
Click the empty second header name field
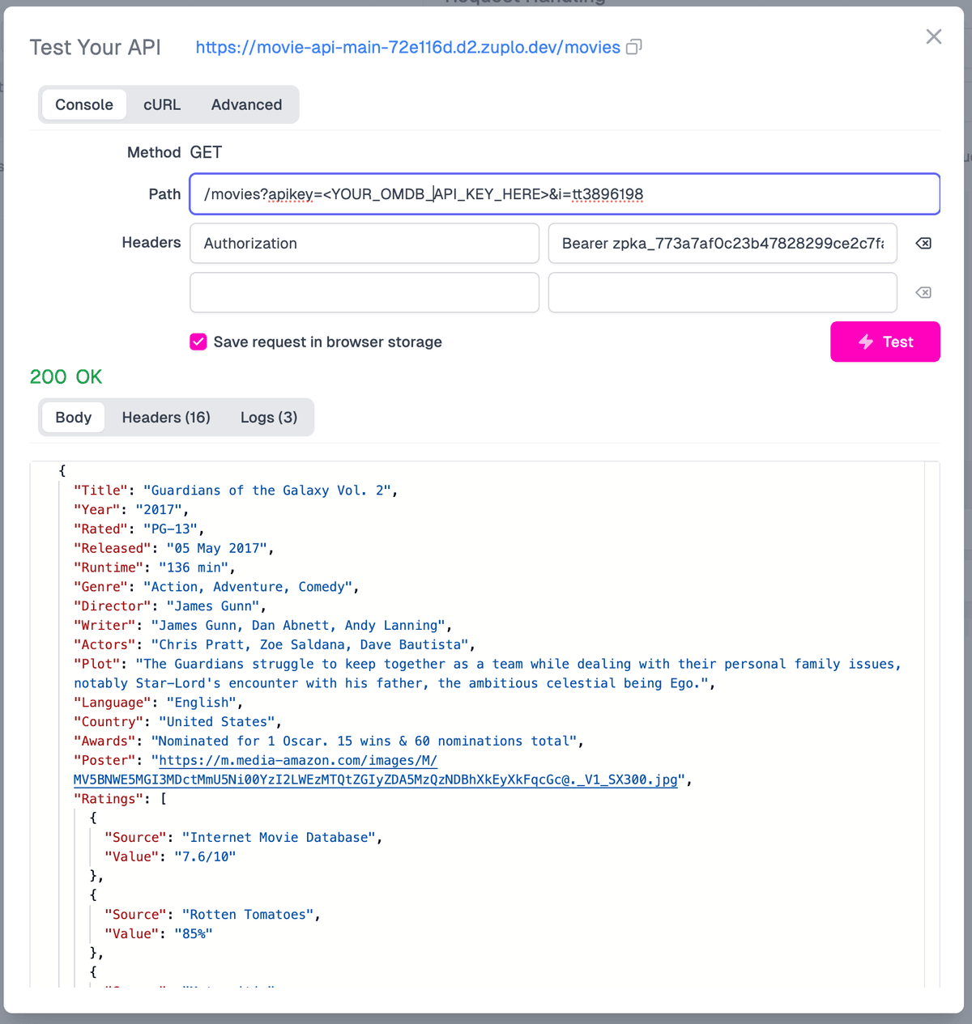pos(364,292)
